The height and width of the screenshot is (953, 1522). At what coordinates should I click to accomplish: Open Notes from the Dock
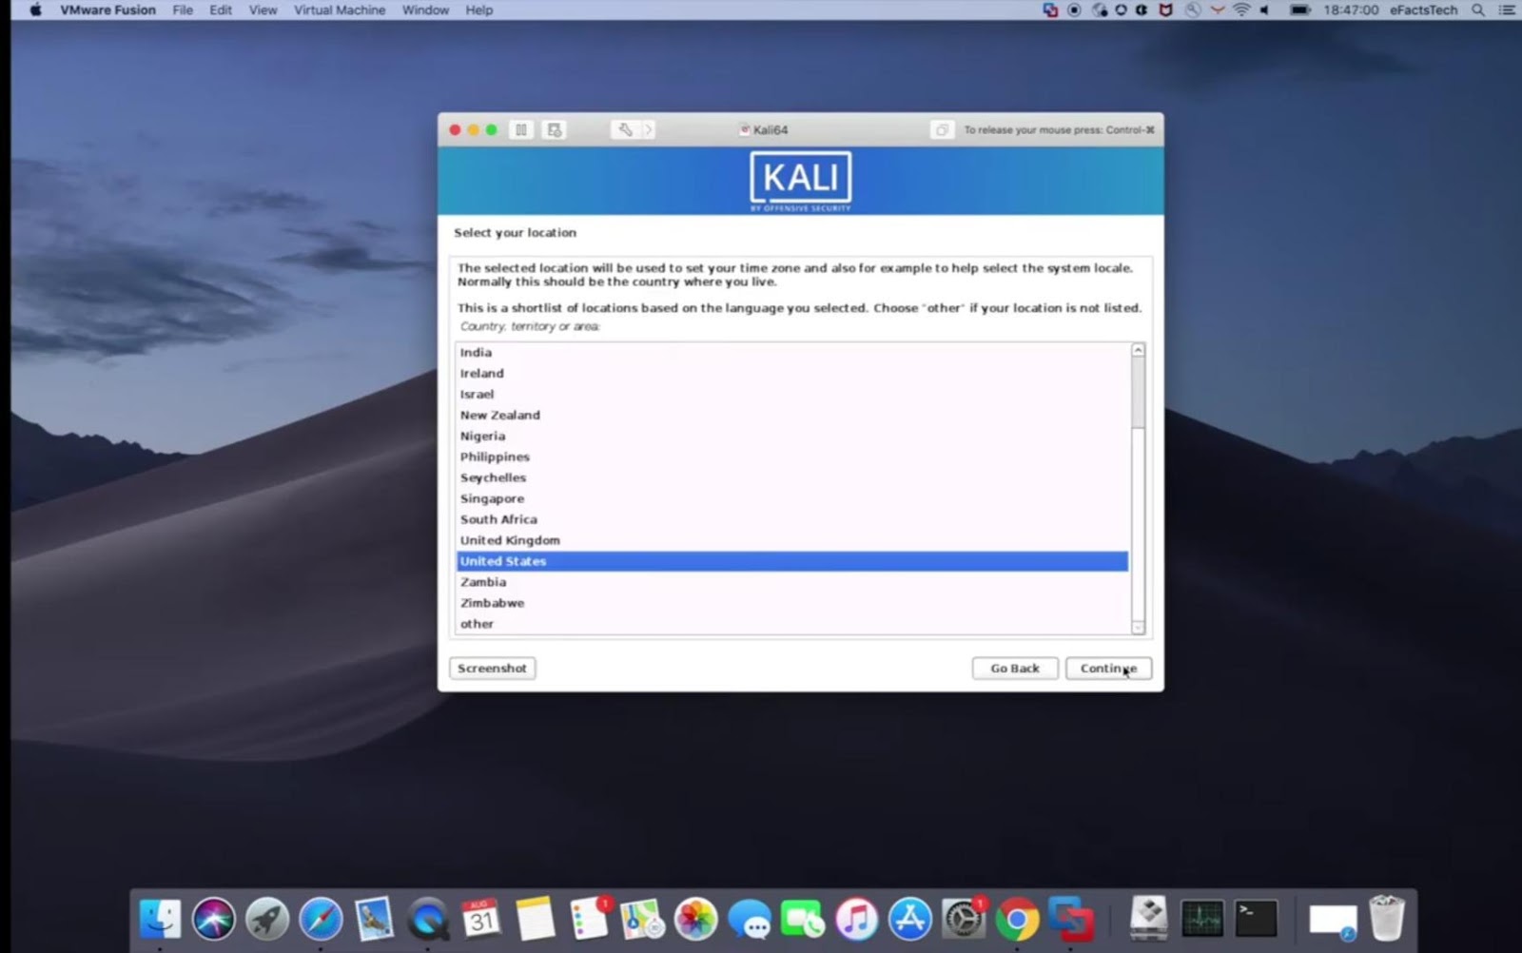pyautogui.click(x=536, y=920)
